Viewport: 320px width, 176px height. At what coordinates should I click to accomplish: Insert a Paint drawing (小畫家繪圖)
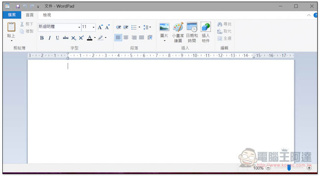178,27
